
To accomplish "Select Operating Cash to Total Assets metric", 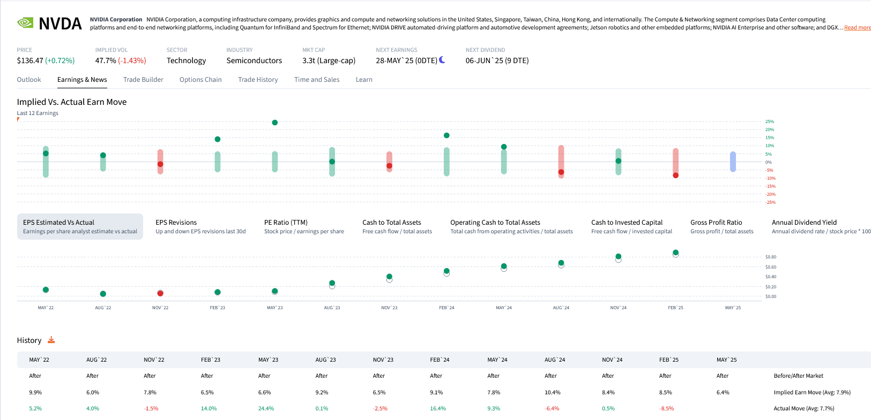I will coord(511,226).
